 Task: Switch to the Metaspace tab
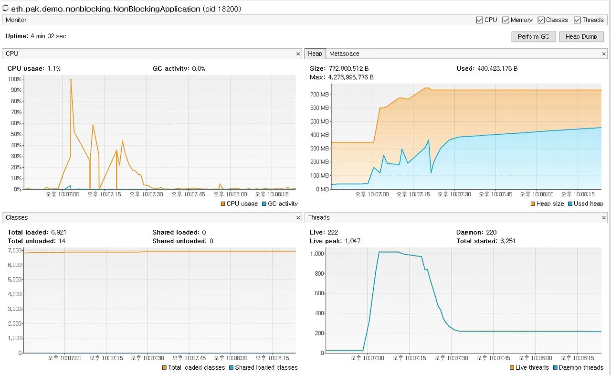(x=344, y=54)
